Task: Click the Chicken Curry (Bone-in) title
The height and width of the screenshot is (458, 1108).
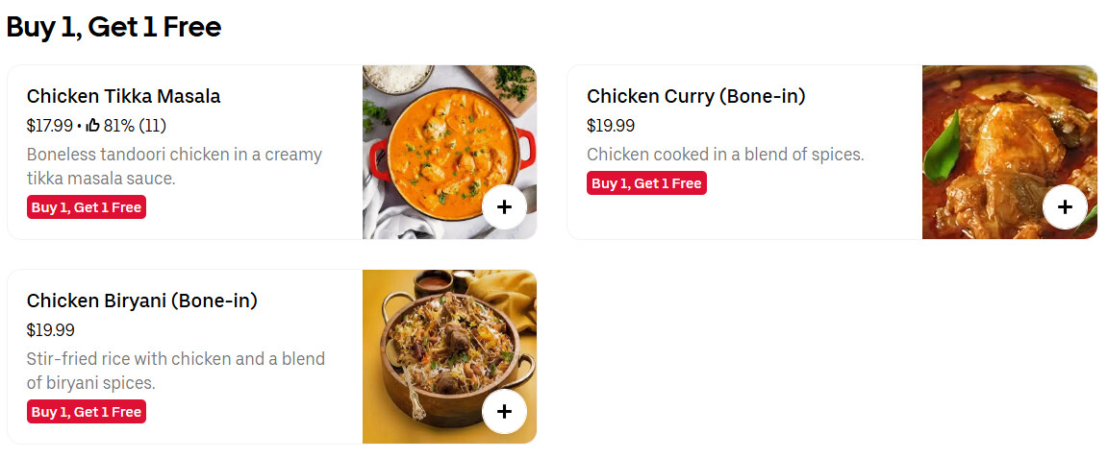Action: point(695,96)
